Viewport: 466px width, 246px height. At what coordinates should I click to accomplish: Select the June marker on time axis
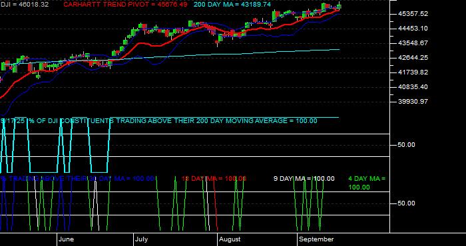(x=67, y=239)
